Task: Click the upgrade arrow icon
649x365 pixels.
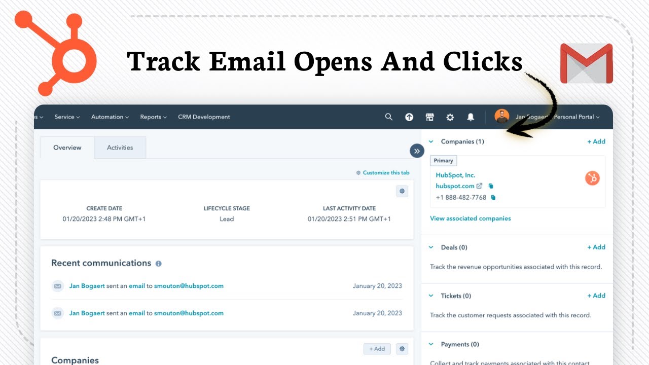Action: click(x=409, y=117)
